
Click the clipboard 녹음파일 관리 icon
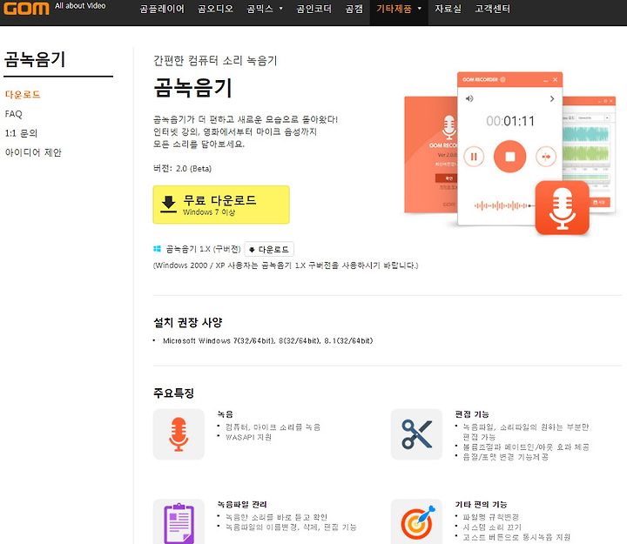coord(179,521)
